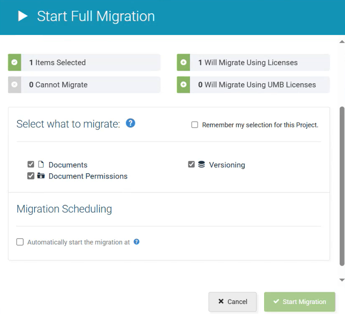Click '0 Will Migrate Using UMB Licenses' text
Viewport: 345px width, 314px height.
tap(257, 85)
